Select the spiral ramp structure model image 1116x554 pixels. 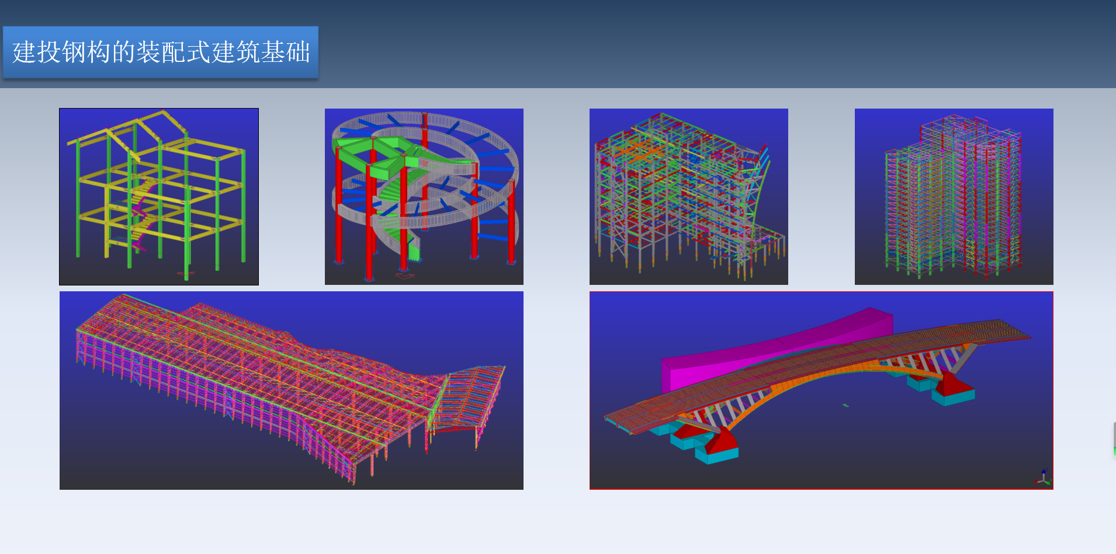click(424, 197)
